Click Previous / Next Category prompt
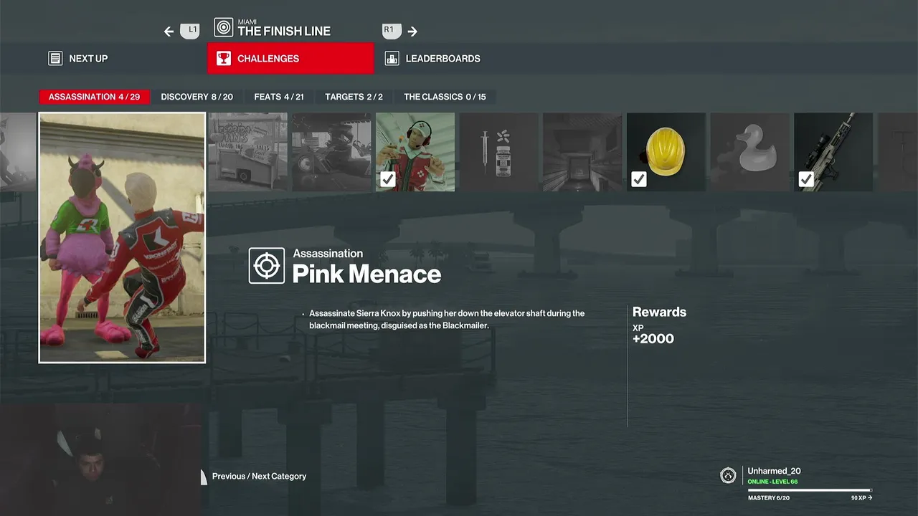The width and height of the screenshot is (918, 516). tap(259, 476)
